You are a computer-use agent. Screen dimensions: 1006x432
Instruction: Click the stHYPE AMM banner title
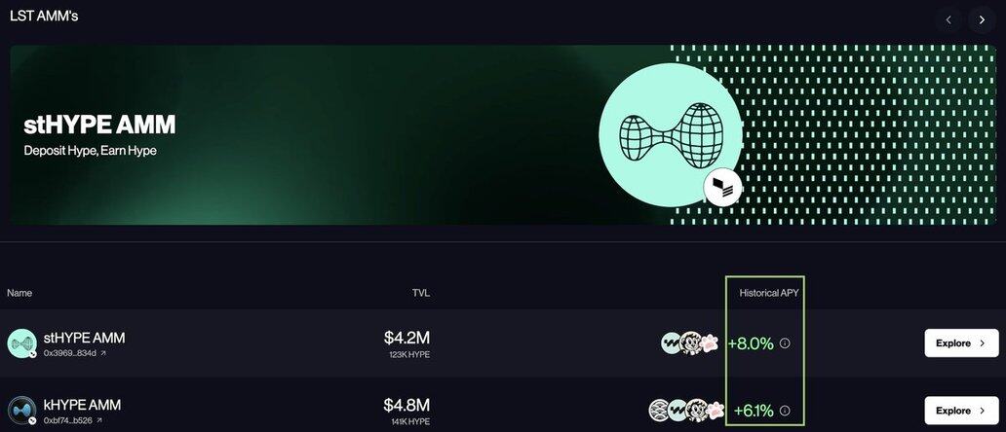(x=99, y=125)
